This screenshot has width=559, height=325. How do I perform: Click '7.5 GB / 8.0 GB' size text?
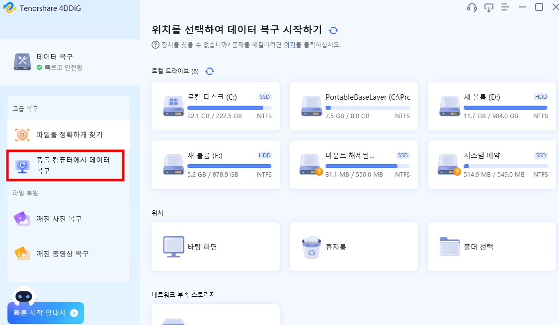coord(348,116)
